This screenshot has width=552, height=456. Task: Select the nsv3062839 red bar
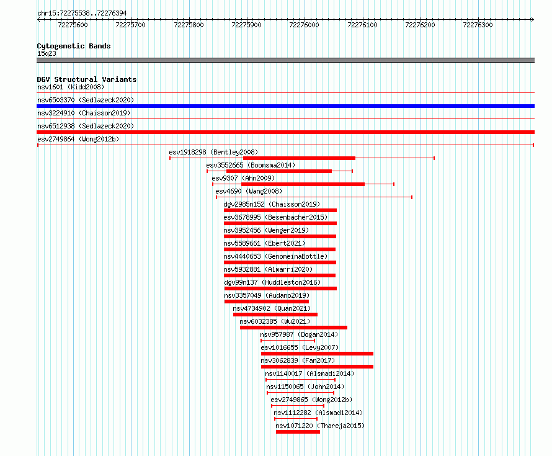(x=317, y=367)
